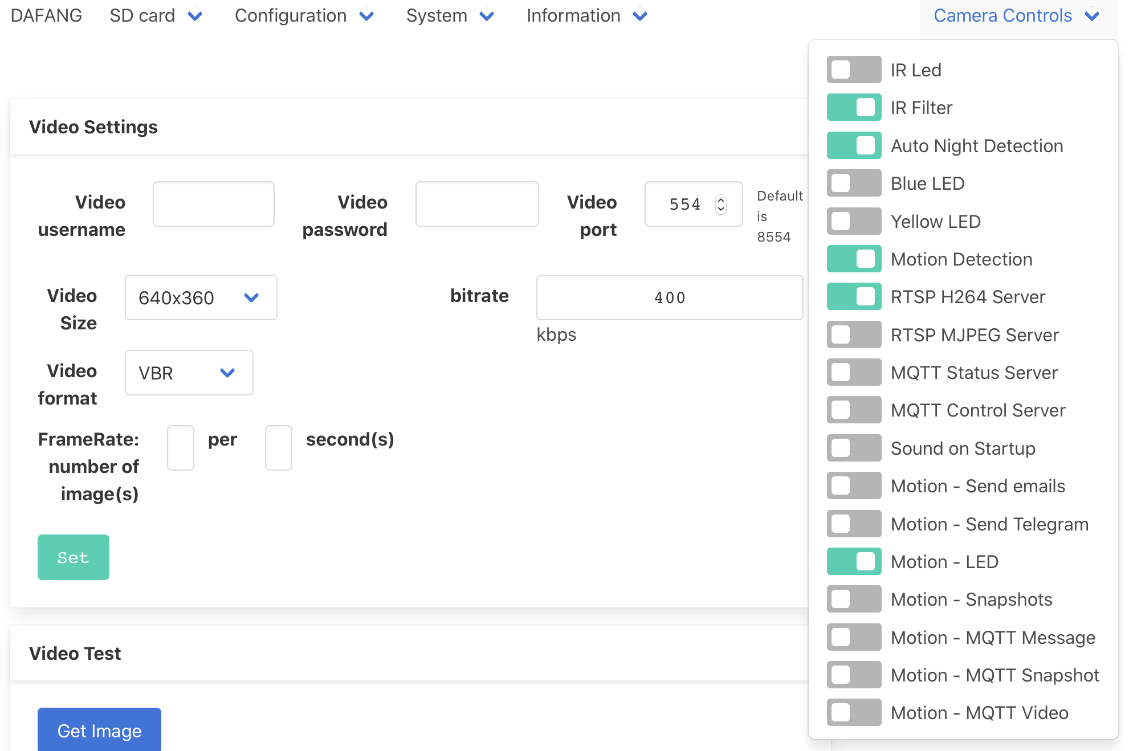Select Video format VBR dropdown
Screen dimensions: 1133x751
point(189,372)
